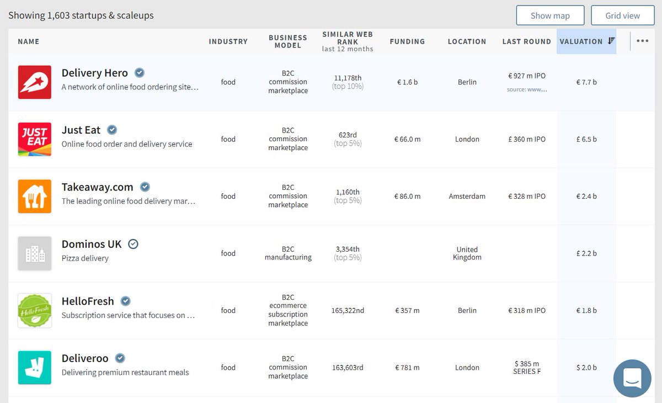The height and width of the screenshot is (403, 662).
Task: Sort by the Name column header
Action: 29,41
